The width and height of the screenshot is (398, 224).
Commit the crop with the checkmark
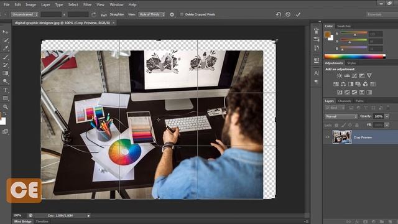[298, 14]
